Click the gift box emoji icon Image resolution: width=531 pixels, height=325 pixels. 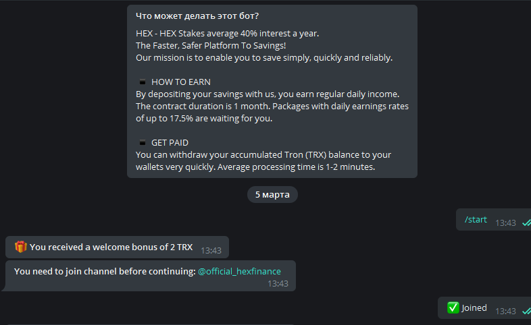point(21,247)
